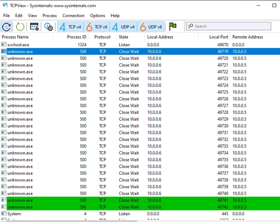This screenshot has width=280, height=222.
Task: Click icon of unknown.exe on port 49742
Action: point(4,207)
